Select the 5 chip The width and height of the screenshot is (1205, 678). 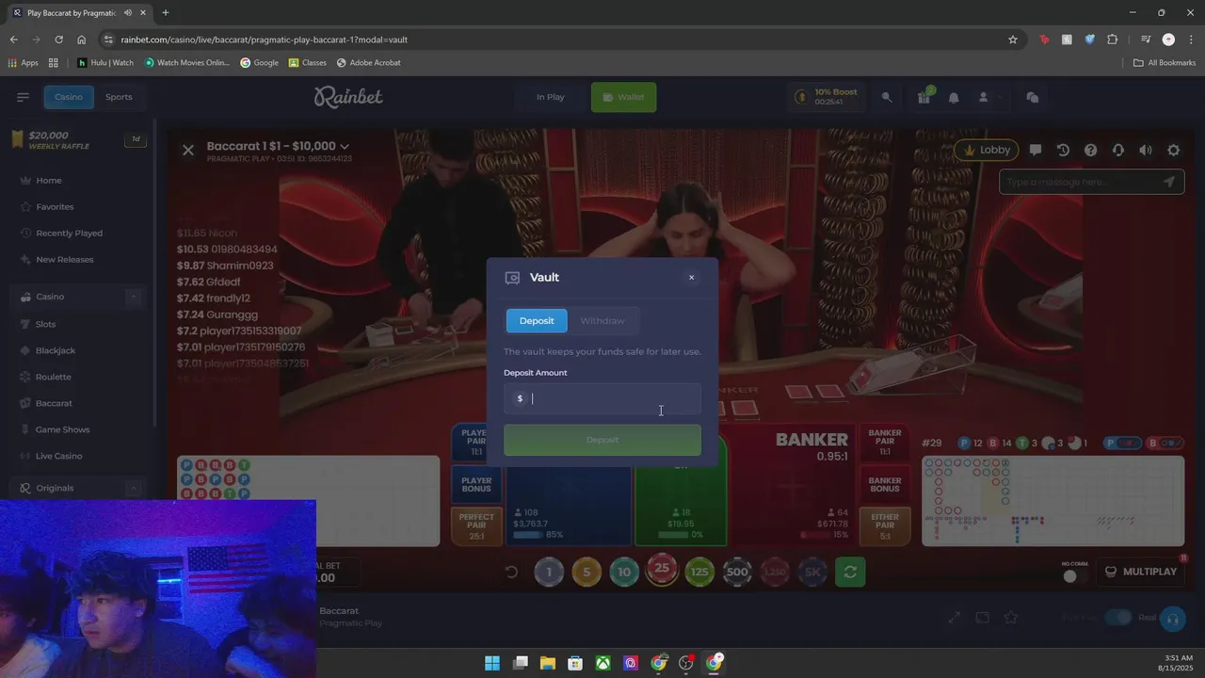pyautogui.click(x=586, y=572)
